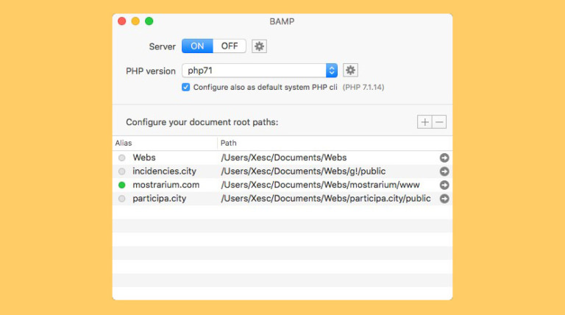Click the participa.city public path

[326, 199]
